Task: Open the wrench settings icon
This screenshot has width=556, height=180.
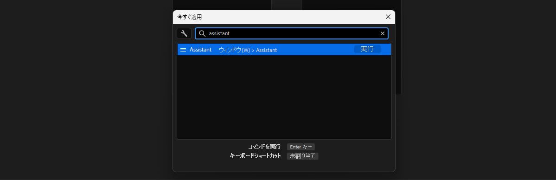Action: (184, 33)
